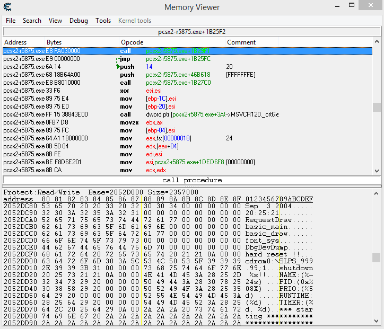The width and height of the screenshot is (384, 329).
Task: Close the Memory Viewer window
Action: tap(369, 6)
